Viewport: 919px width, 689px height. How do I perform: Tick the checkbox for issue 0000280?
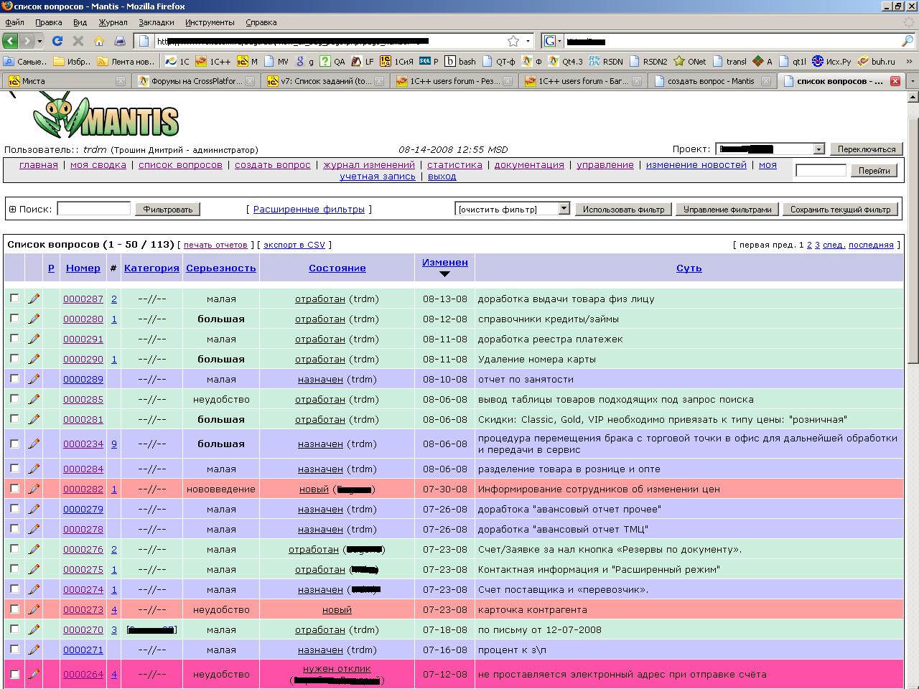click(14, 318)
